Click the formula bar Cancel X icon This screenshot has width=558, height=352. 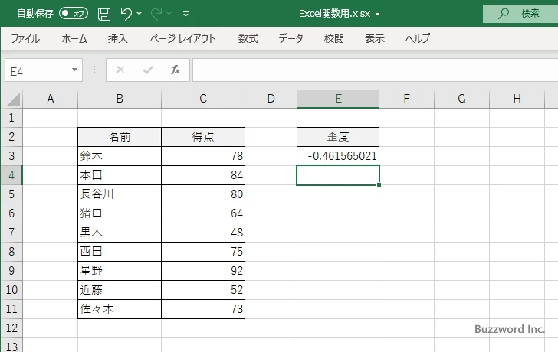(x=120, y=70)
